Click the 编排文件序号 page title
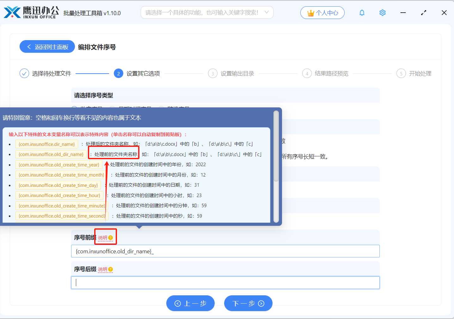Image resolution: width=454 pixels, height=319 pixels. (x=97, y=47)
